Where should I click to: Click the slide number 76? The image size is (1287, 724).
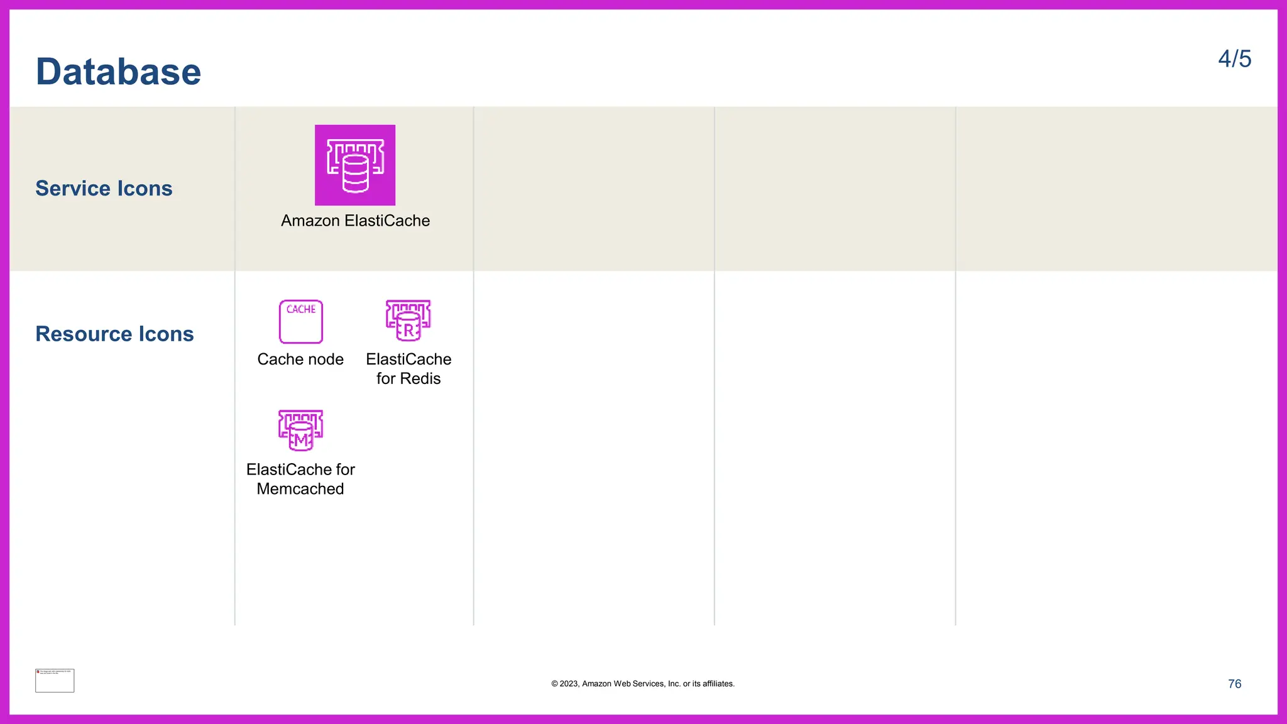click(x=1235, y=684)
